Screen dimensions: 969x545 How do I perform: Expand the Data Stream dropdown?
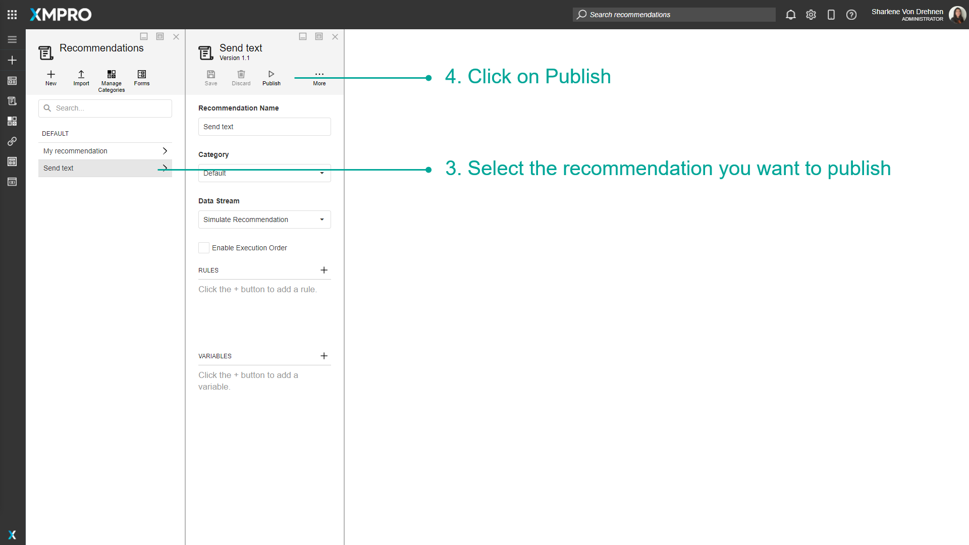321,220
